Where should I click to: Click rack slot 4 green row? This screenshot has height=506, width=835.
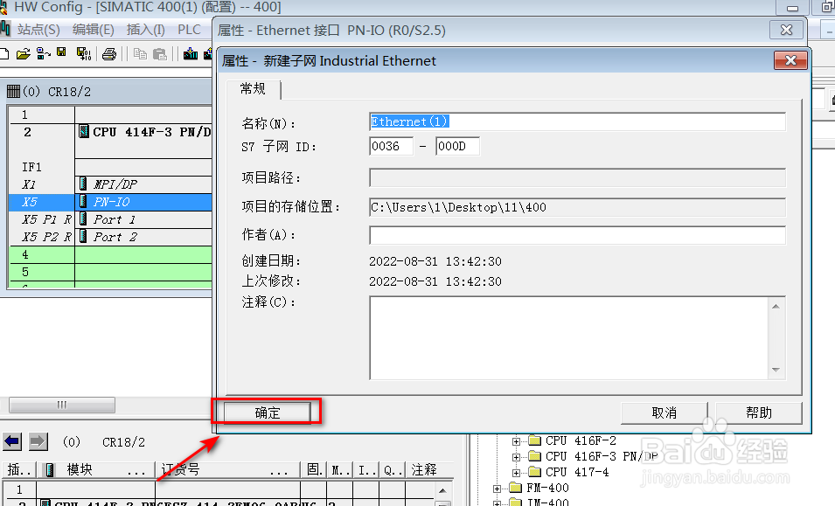111,254
